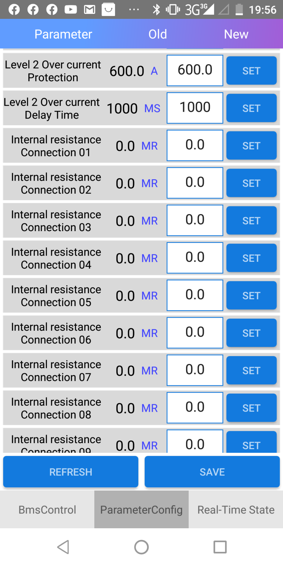Switch to the BmsControl tab

[47, 510]
